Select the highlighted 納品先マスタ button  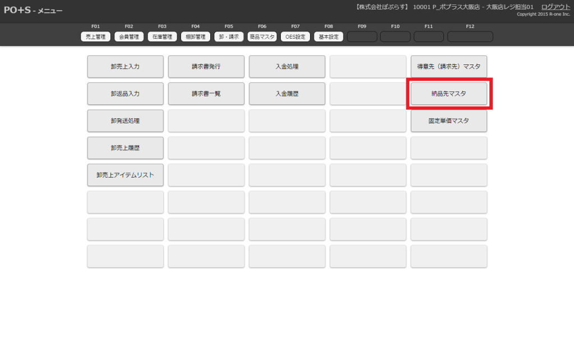click(449, 94)
